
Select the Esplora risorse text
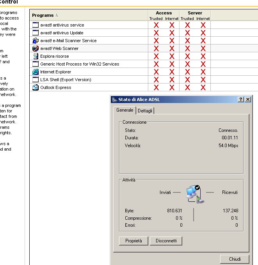(x=54, y=56)
